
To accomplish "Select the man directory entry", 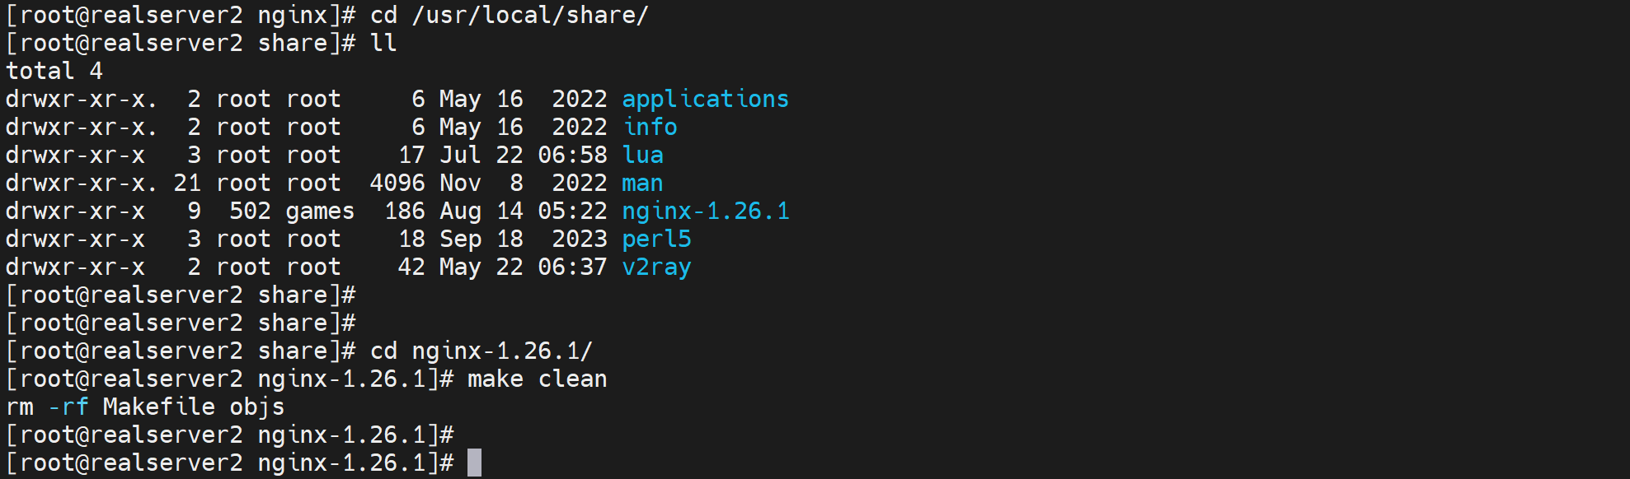I will pyautogui.click(x=642, y=184).
